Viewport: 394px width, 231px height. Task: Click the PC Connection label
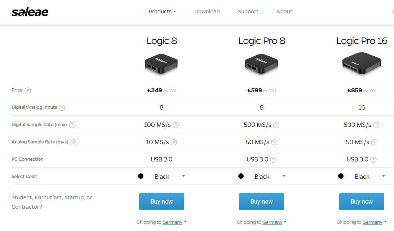point(27,159)
